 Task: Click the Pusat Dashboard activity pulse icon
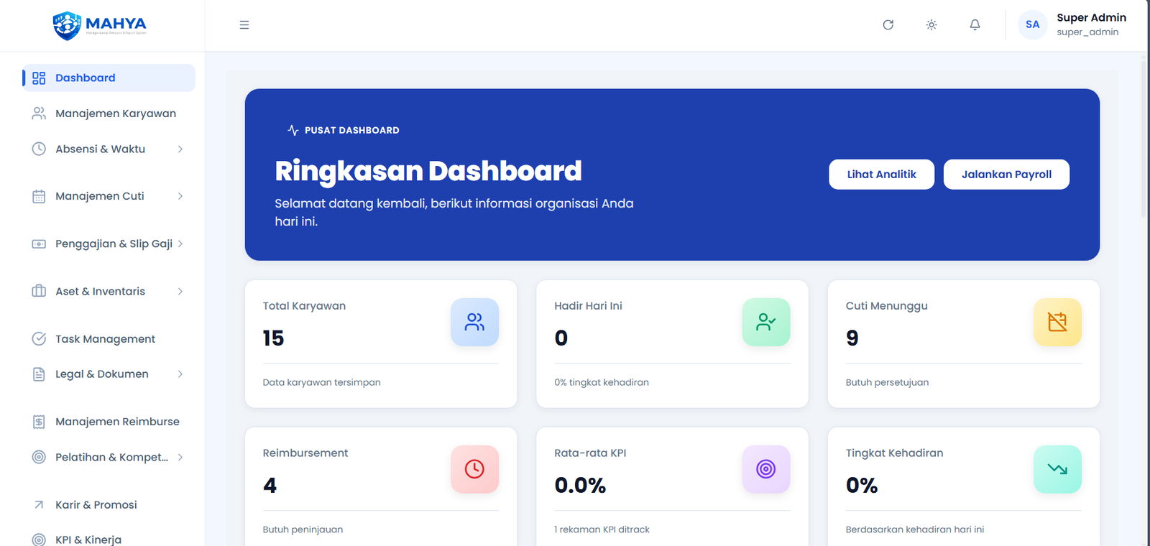tap(293, 130)
